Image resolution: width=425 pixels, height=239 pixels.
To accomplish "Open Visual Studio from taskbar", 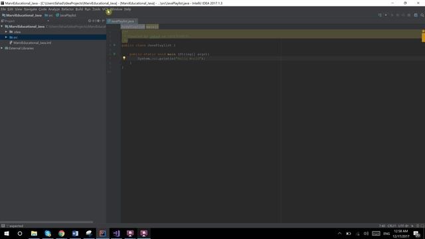I will tap(116, 233).
